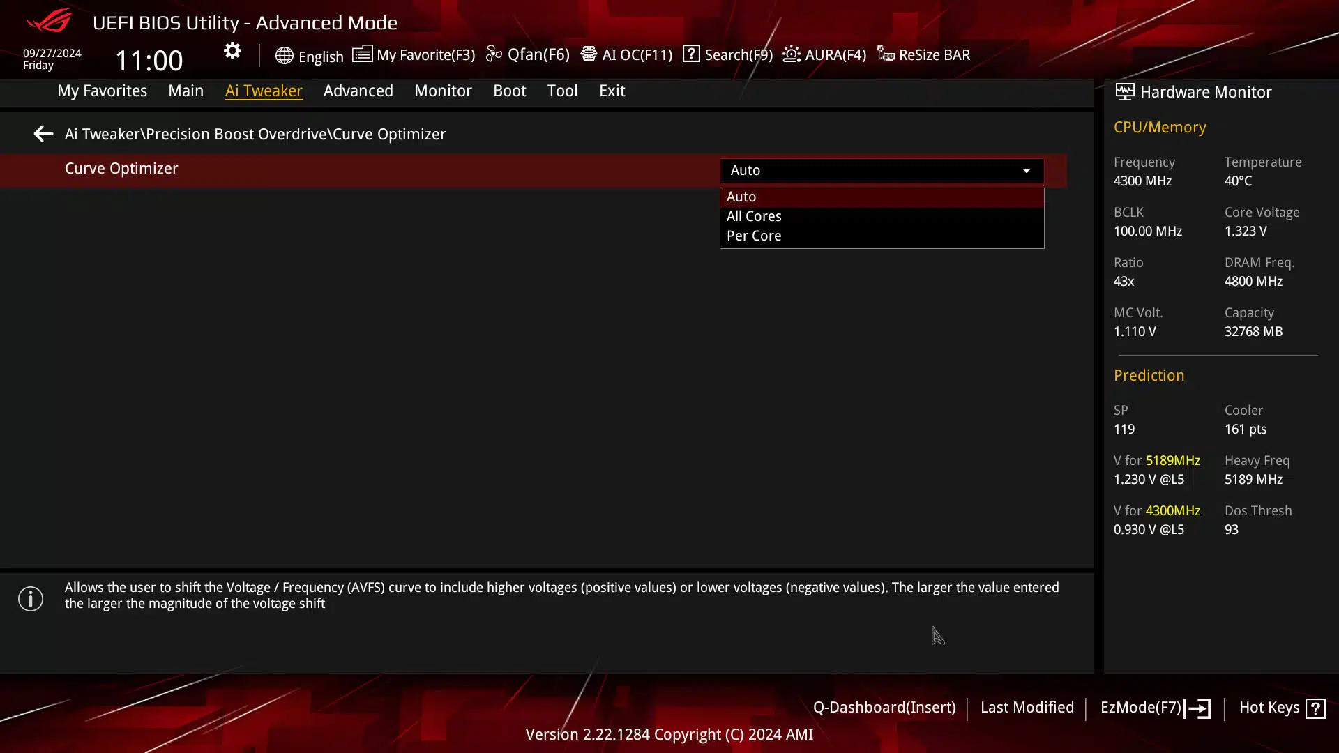Viewport: 1339px width, 753px height.
Task: Click the SP value 119
Action: click(x=1124, y=429)
